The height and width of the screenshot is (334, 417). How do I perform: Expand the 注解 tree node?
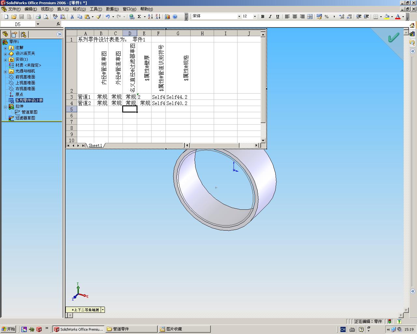[5, 48]
